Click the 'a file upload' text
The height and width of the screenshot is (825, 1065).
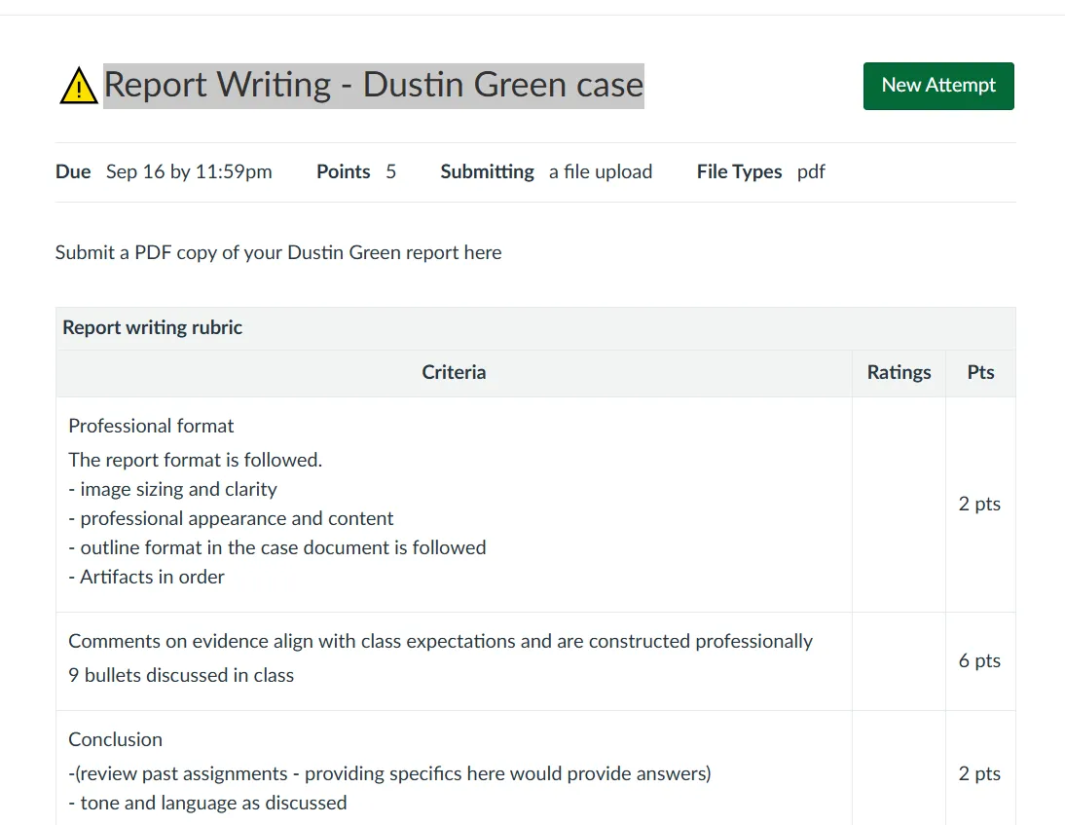(x=601, y=172)
